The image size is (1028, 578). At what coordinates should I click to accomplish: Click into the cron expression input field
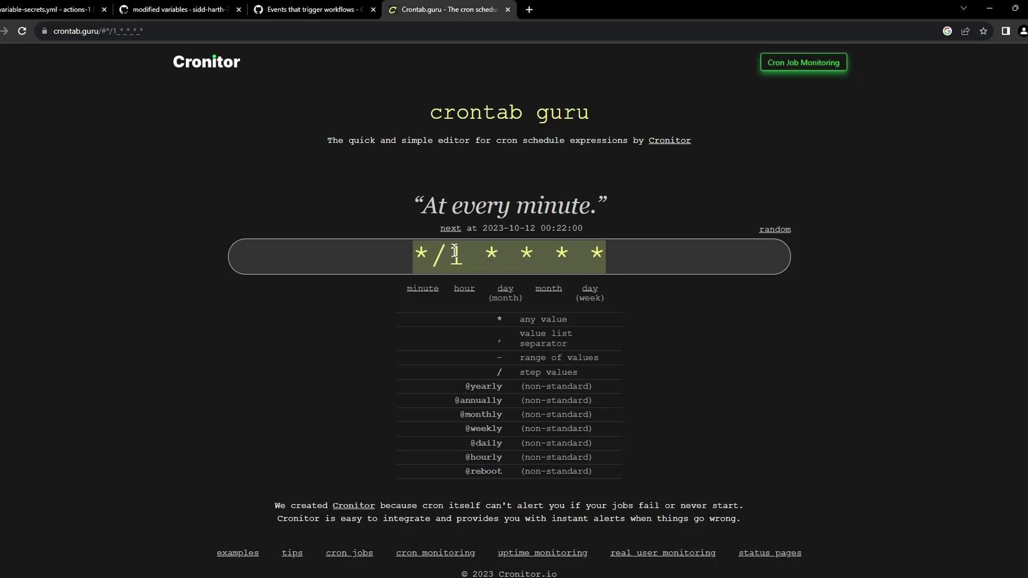point(509,256)
